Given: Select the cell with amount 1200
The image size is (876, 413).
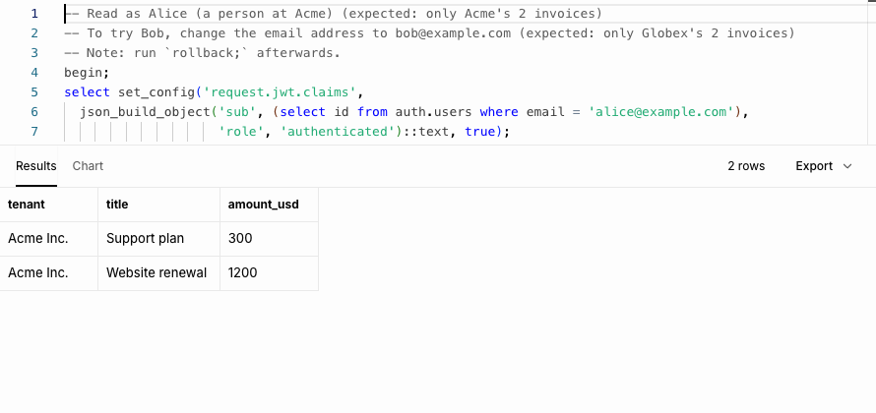Looking at the screenshot, I should tap(270, 273).
